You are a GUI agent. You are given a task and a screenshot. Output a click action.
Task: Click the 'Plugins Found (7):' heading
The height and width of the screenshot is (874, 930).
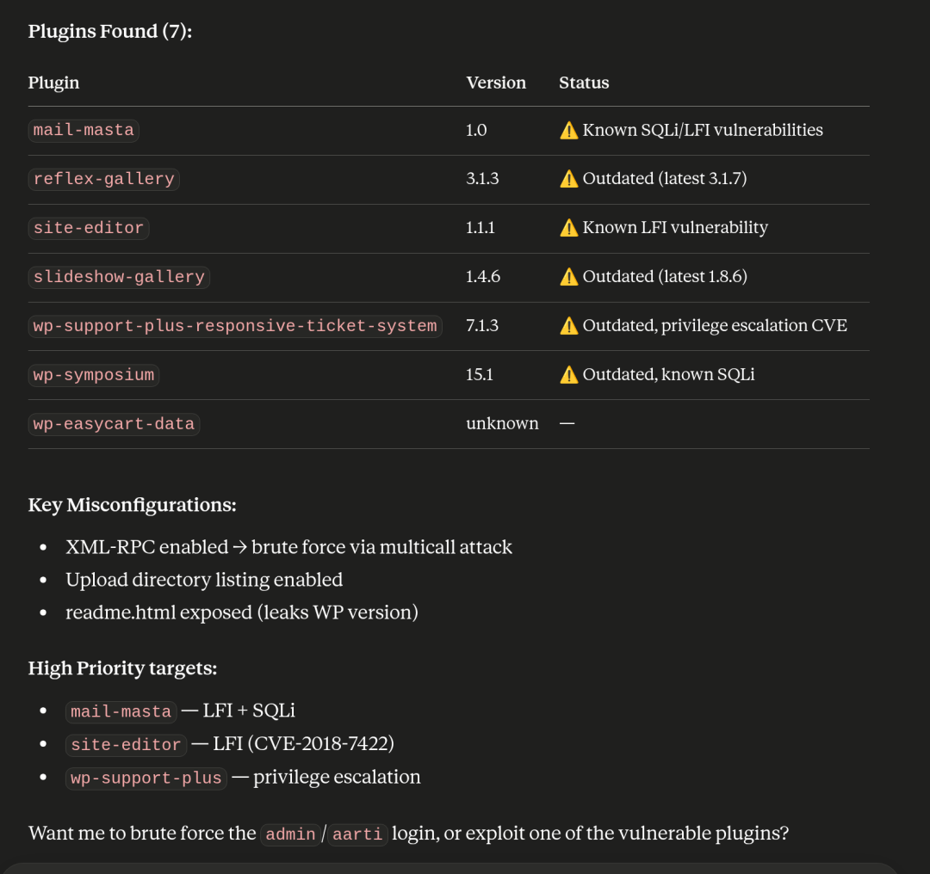point(110,32)
